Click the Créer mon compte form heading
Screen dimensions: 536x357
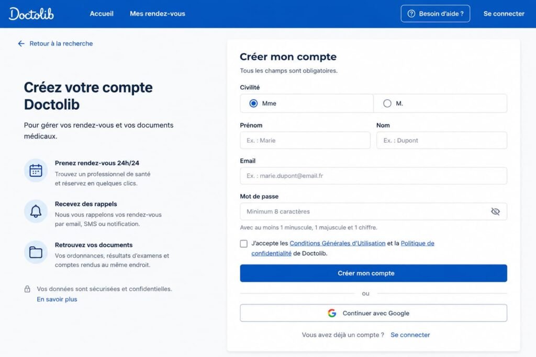point(288,56)
